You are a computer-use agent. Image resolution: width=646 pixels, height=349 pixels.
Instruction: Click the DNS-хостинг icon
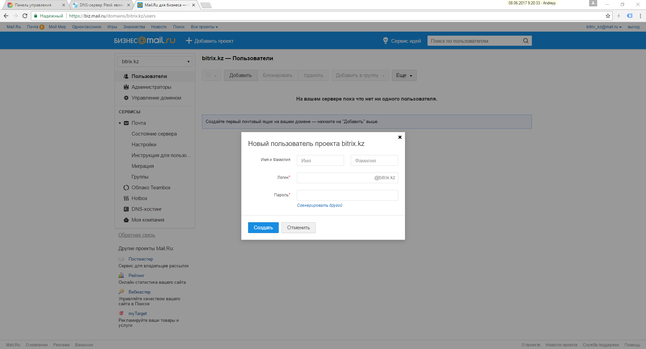click(126, 209)
